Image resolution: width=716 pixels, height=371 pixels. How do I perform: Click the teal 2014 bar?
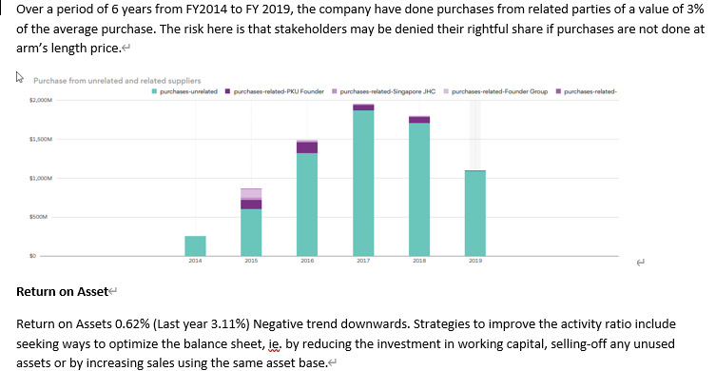pos(196,245)
